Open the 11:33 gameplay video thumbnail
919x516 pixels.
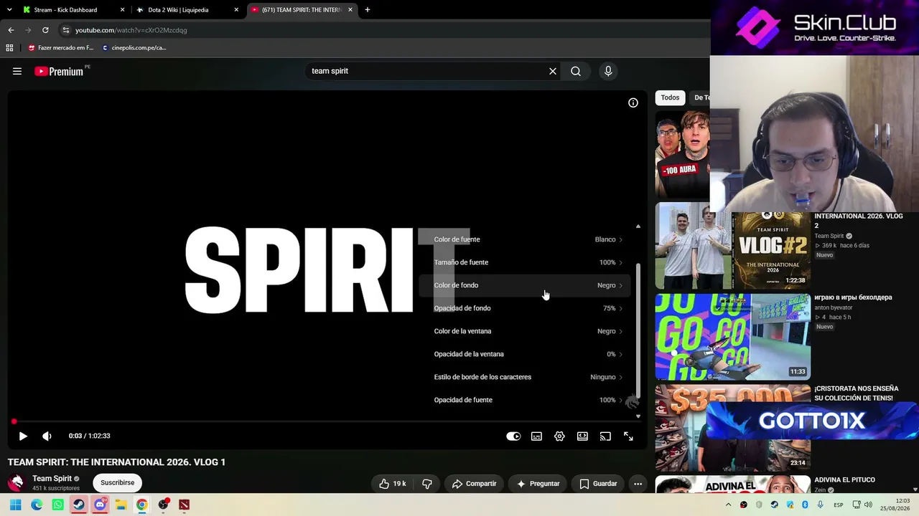click(x=733, y=336)
